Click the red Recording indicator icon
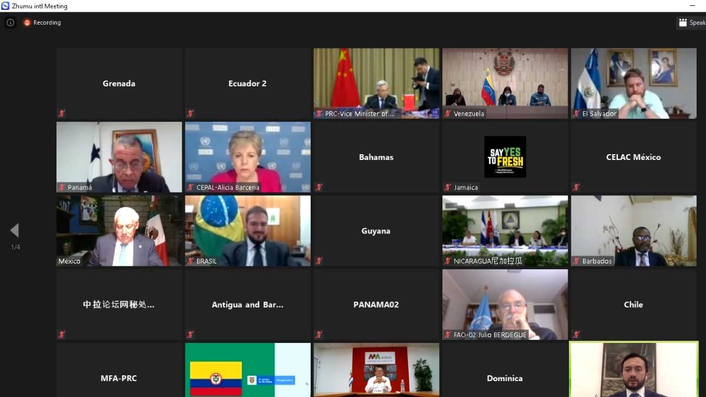706x397 pixels. click(27, 22)
